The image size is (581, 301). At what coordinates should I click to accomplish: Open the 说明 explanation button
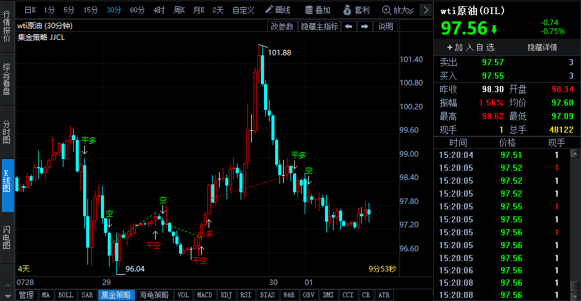(386, 26)
